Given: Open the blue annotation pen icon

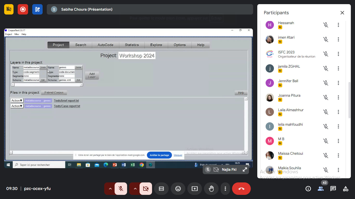Looking at the screenshot, I should click(37, 9).
